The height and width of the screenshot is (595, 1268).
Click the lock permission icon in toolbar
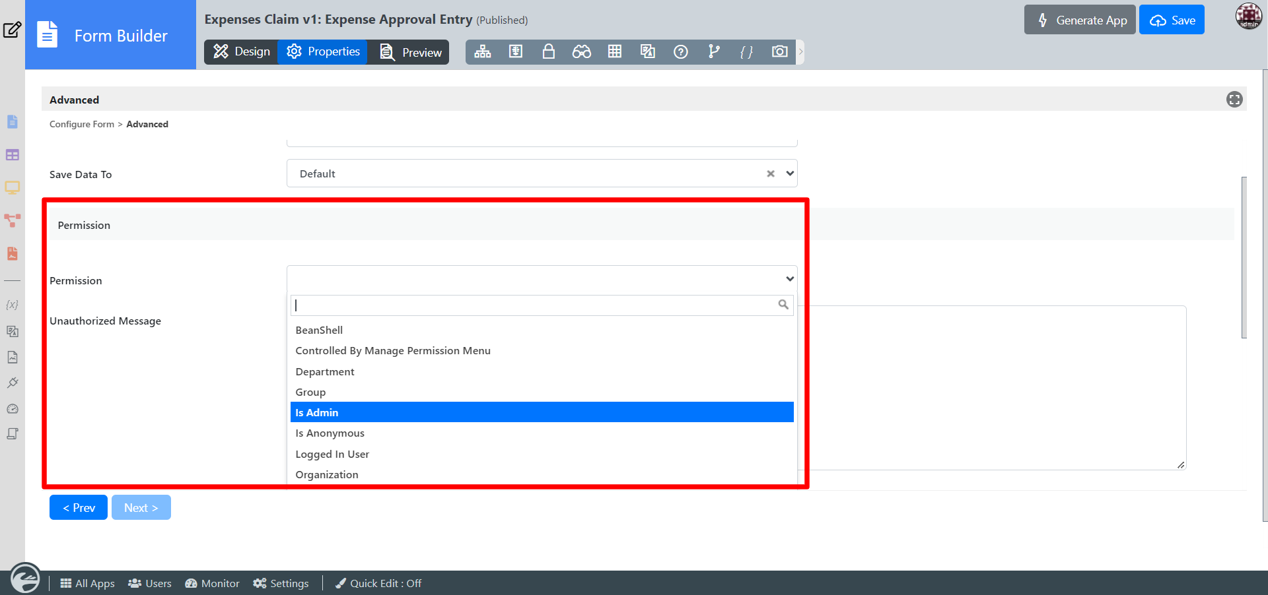(x=548, y=51)
